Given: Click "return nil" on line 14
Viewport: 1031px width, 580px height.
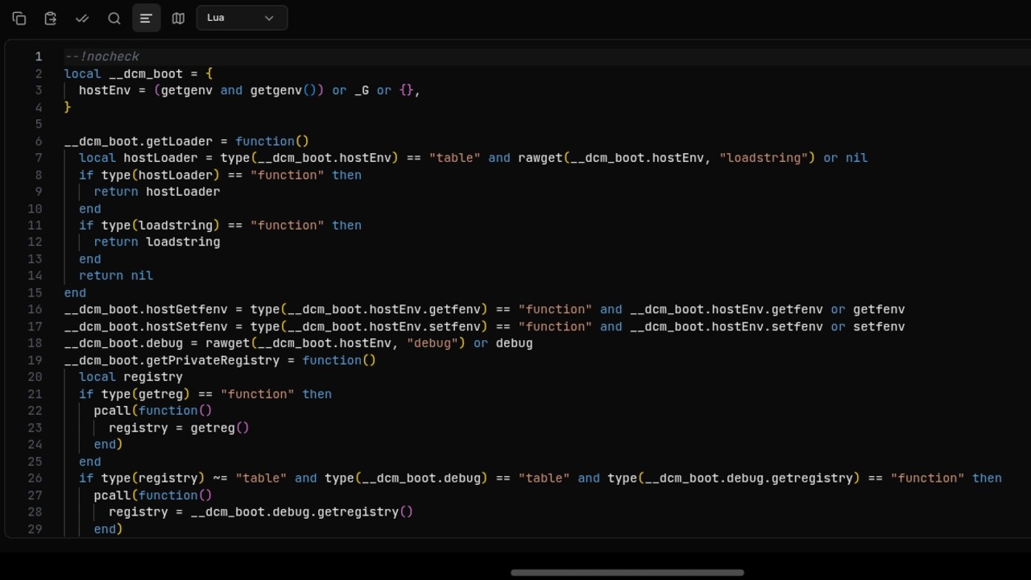Looking at the screenshot, I should (116, 275).
